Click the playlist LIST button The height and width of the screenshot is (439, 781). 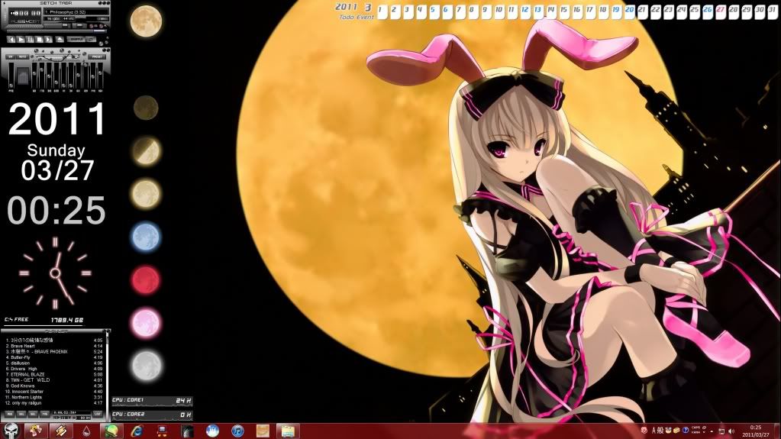(98, 414)
